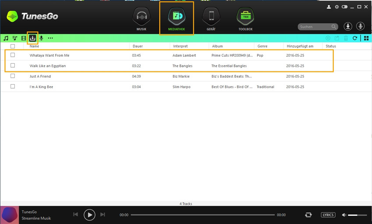The height and width of the screenshot is (224, 372).
Task: Click genre Traditional cell
Action: (265, 87)
